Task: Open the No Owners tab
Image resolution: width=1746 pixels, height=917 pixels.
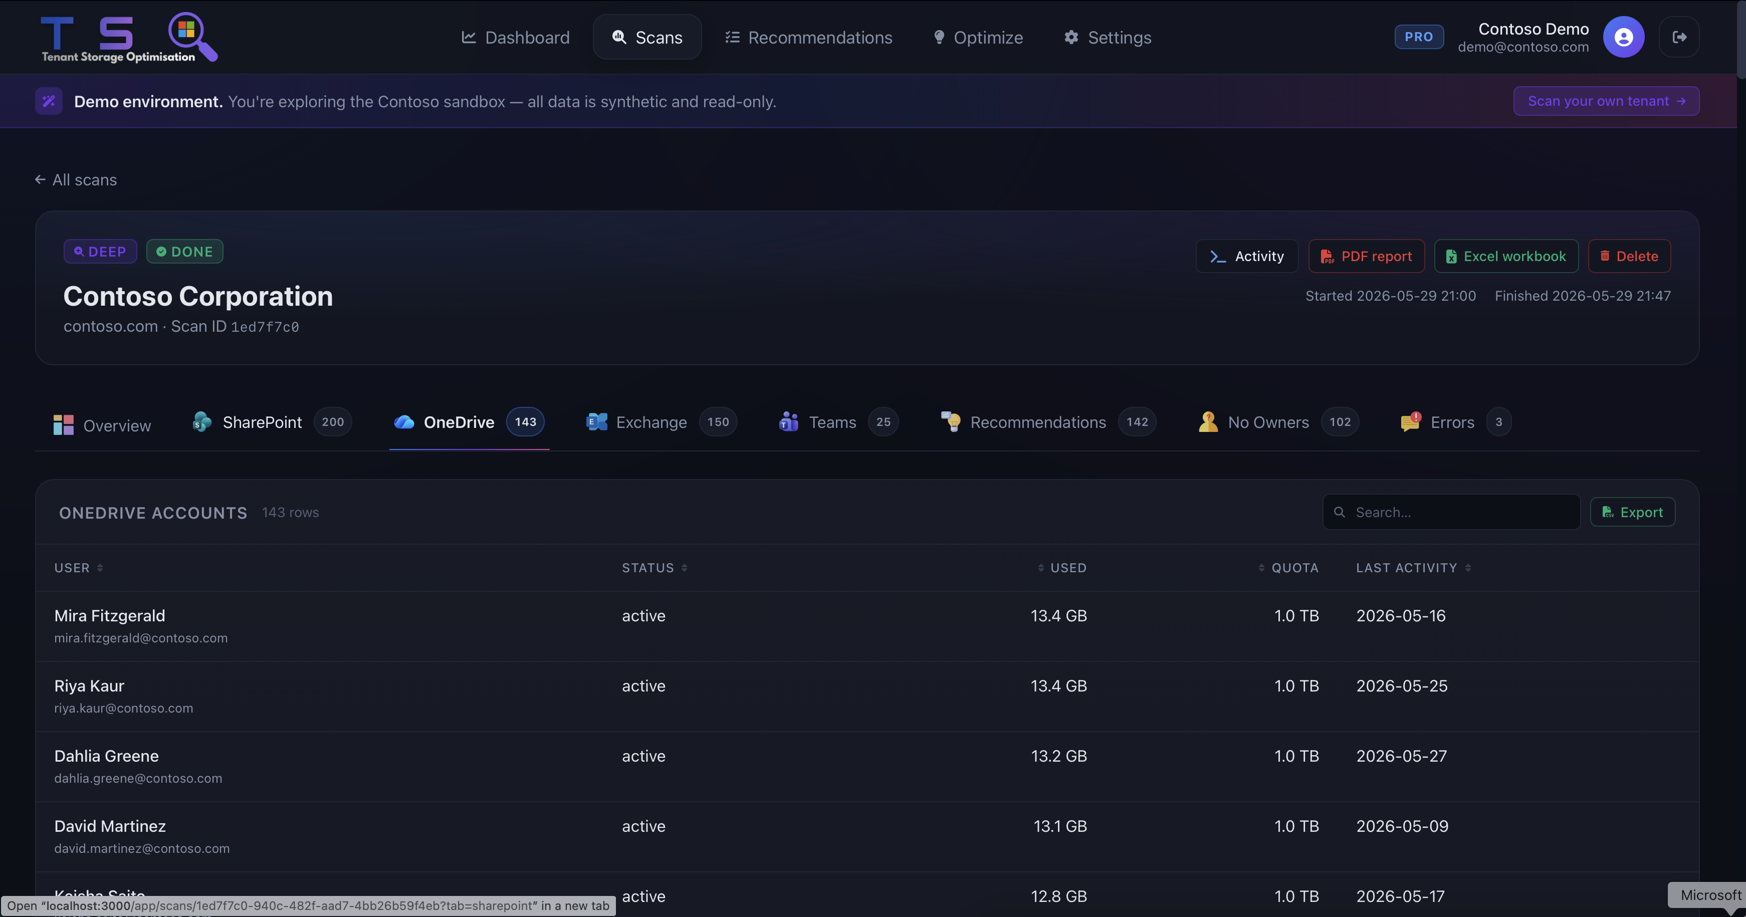Action: 1277,422
